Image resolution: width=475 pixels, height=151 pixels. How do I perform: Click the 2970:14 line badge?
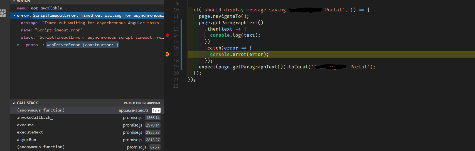click(x=153, y=125)
